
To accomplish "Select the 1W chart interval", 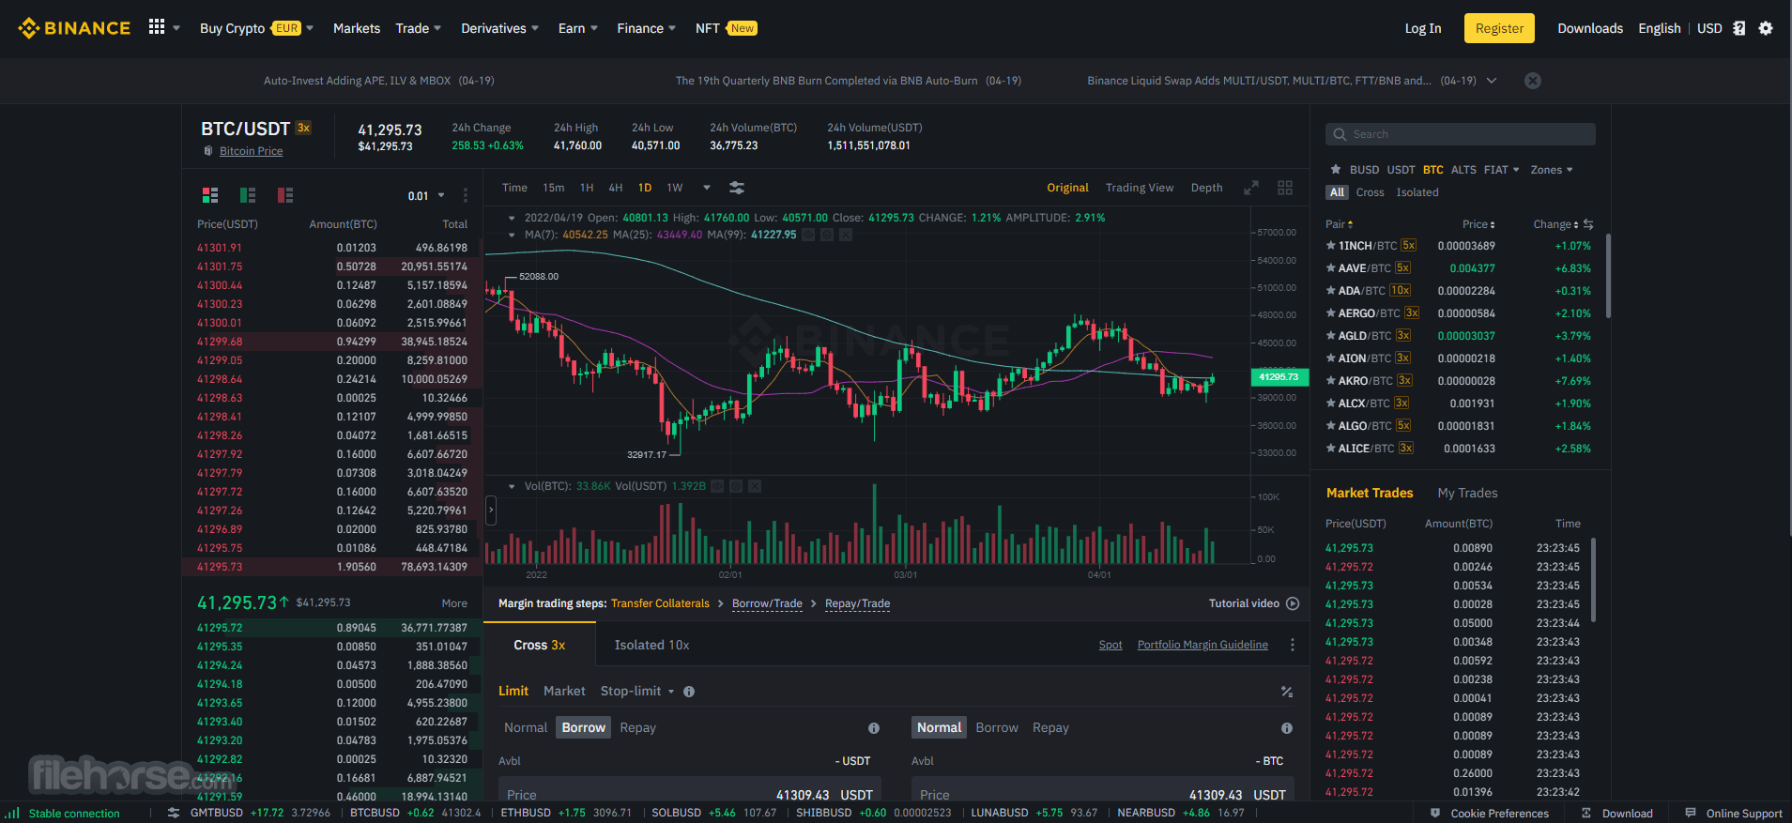I will tap(675, 188).
